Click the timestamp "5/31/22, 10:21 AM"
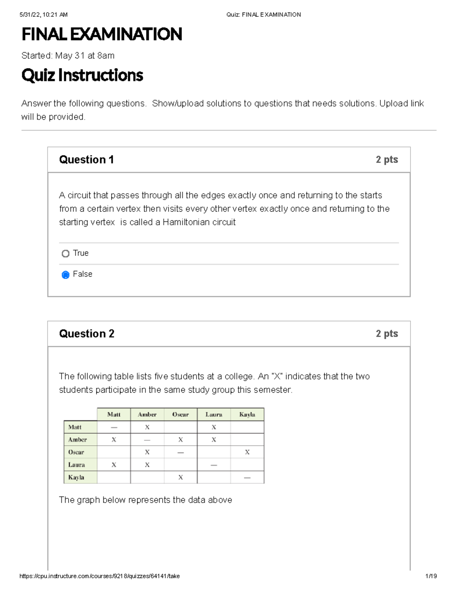This screenshot has width=457, height=591. tap(43, 14)
